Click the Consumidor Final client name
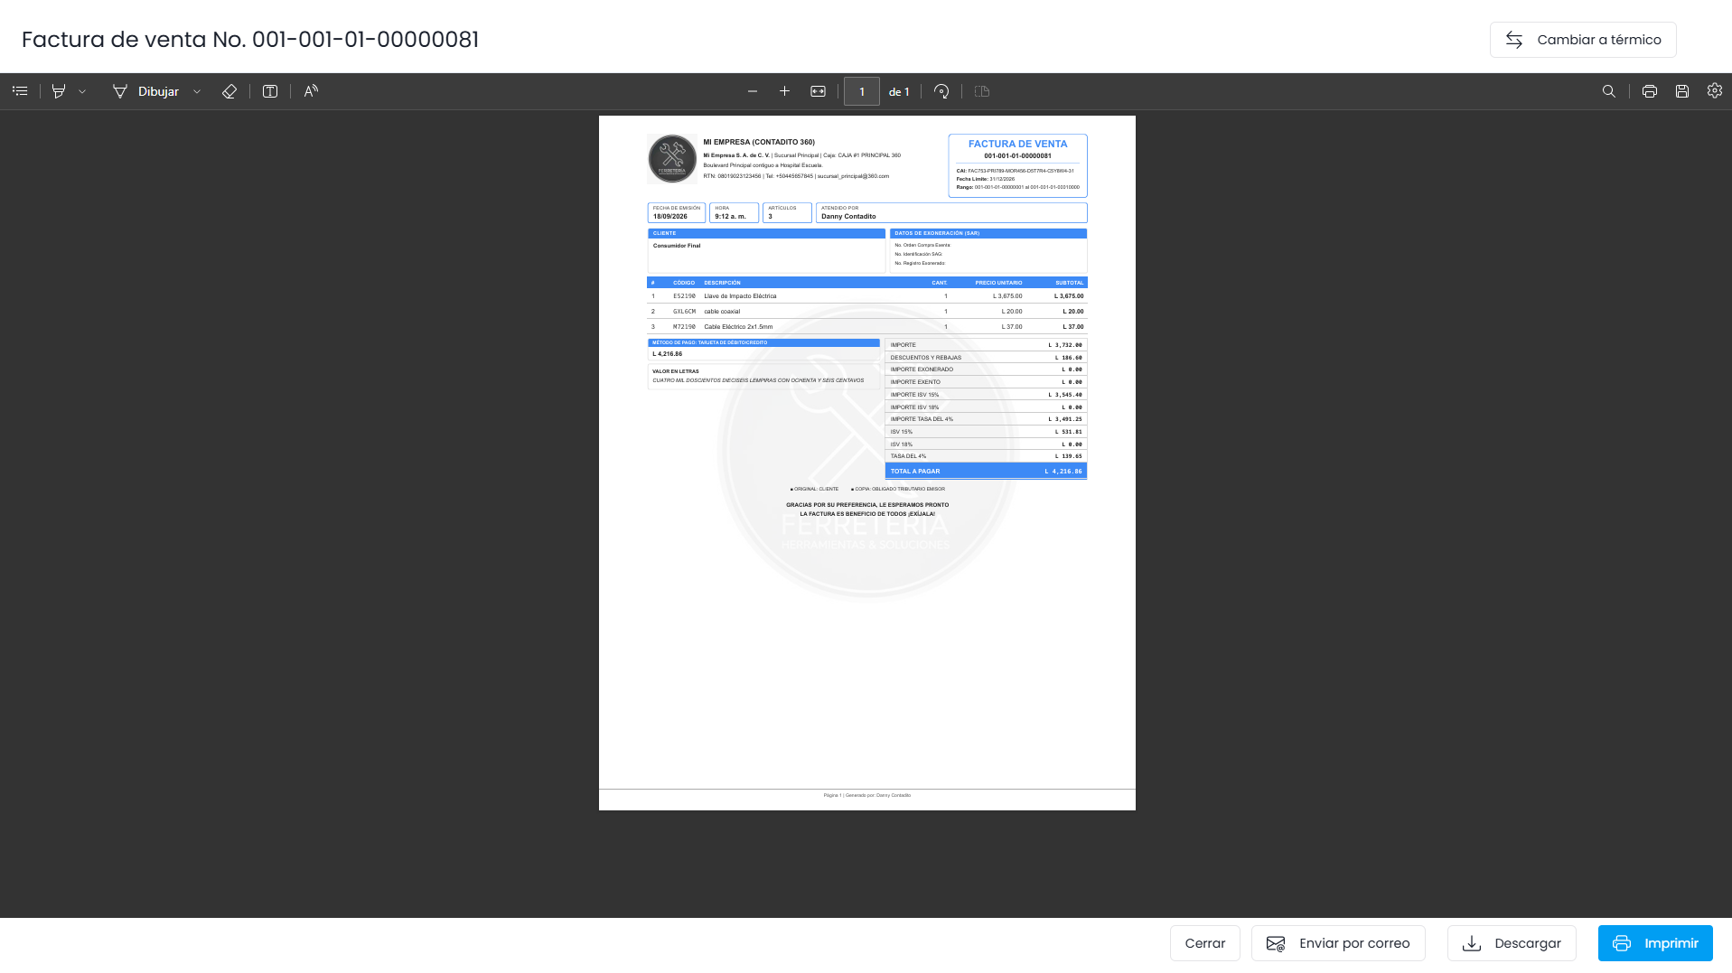The height and width of the screenshot is (973, 1732). 677,246
